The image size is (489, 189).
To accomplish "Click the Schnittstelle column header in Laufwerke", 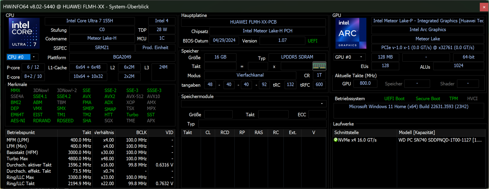I will 346,132.
